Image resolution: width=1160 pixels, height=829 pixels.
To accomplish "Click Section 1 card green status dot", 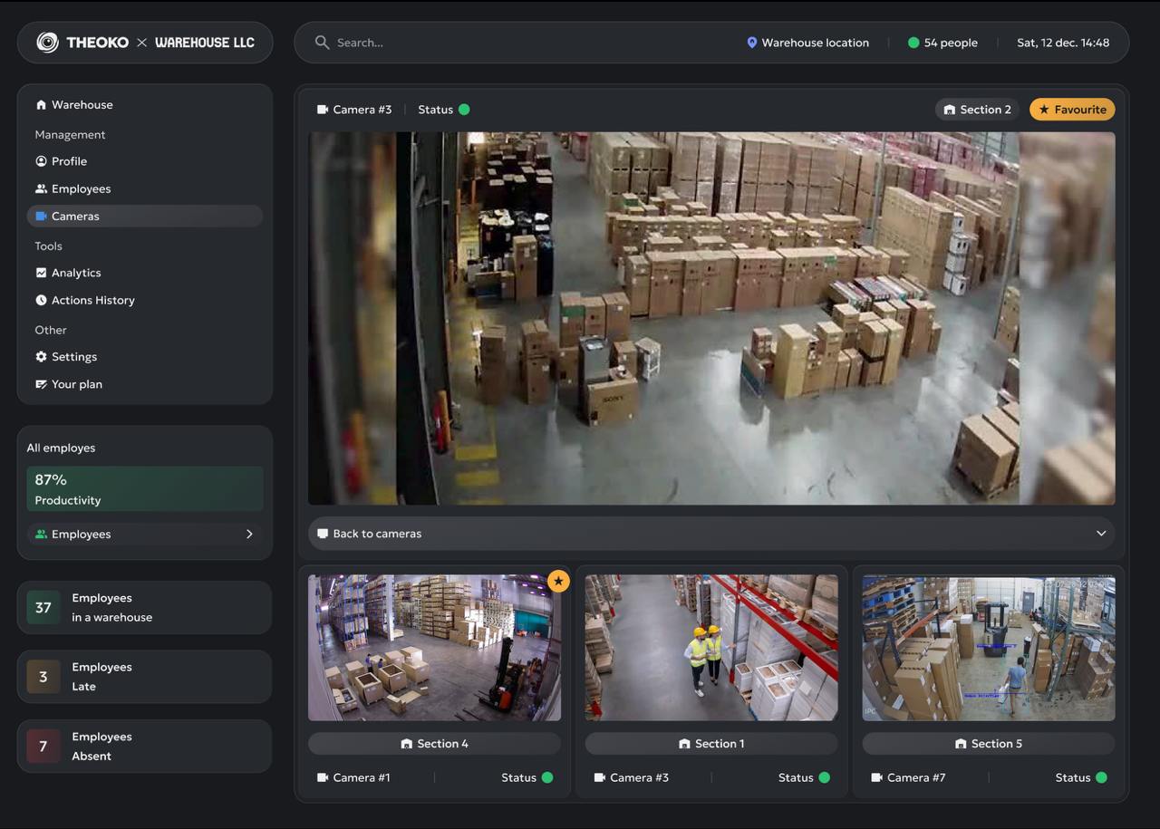I will pos(824,777).
